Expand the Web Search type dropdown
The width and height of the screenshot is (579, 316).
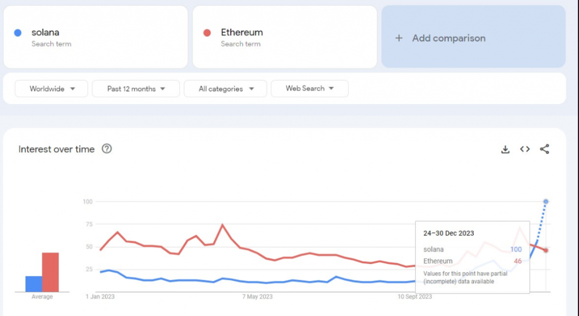[x=309, y=89]
